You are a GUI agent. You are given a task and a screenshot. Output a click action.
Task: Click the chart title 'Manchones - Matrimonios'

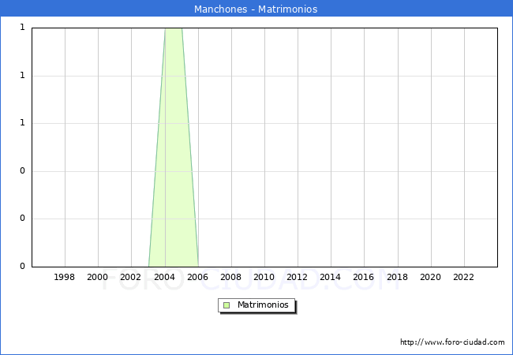pyautogui.click(x=256, y=9)
